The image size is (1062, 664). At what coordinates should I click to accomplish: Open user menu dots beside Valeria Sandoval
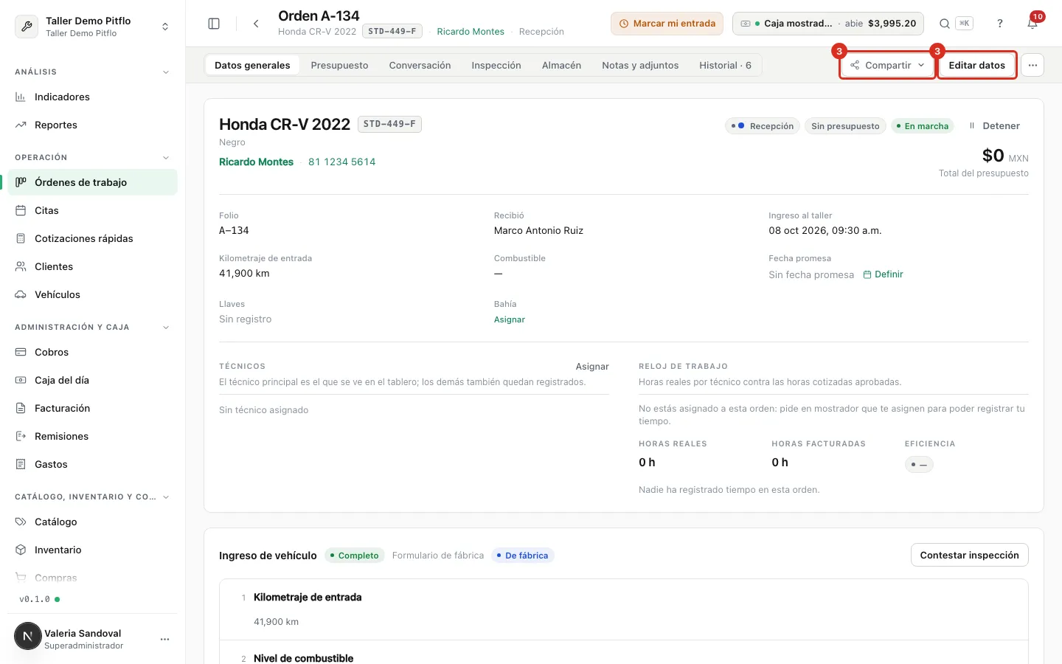click(164, 639)
